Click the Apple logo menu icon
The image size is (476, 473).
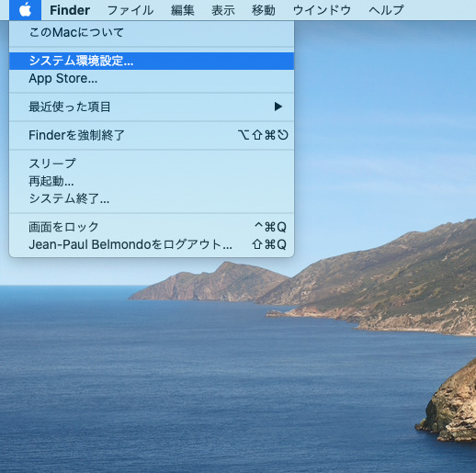tap(25, 10)
